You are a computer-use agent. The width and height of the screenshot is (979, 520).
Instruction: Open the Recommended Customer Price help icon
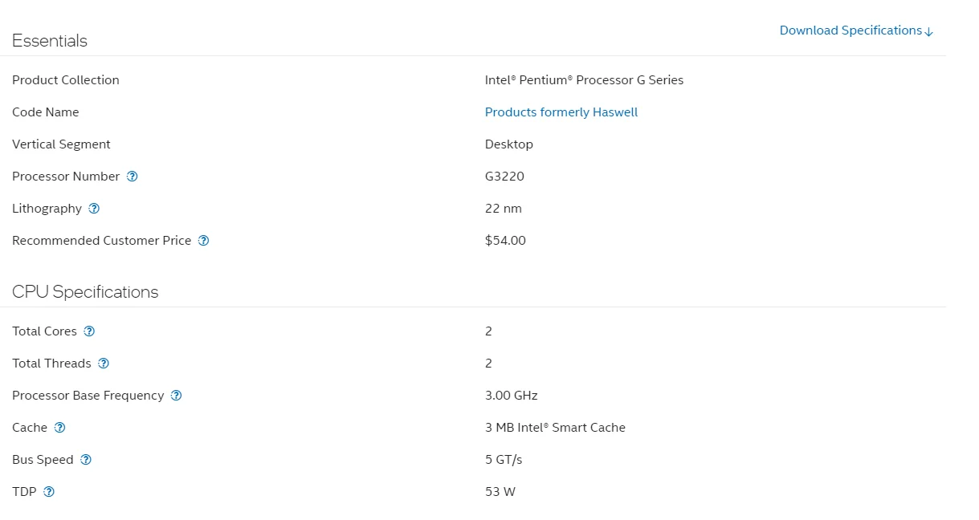point(204,241)
